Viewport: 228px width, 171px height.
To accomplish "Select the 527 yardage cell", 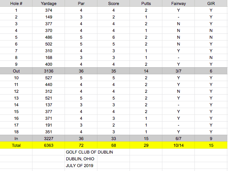I will [x=48, y=78].
